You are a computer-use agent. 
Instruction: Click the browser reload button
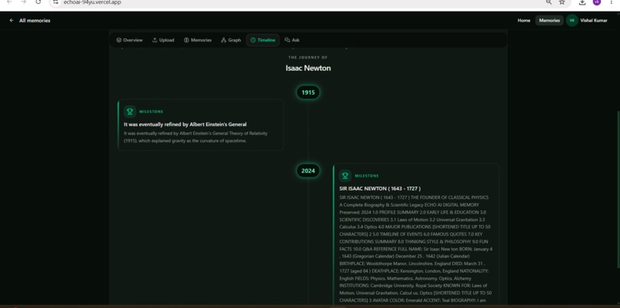point(38,2)
